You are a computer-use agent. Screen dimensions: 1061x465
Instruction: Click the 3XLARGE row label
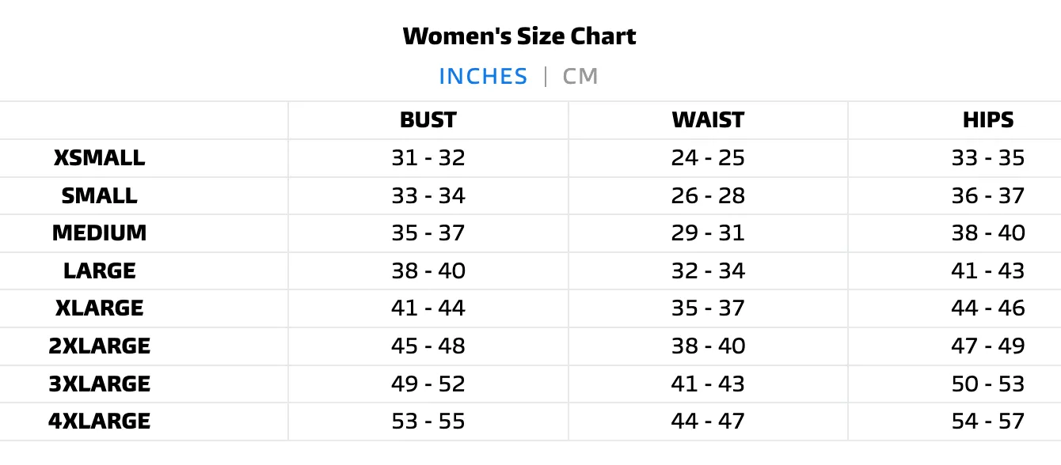coord(100,384)
